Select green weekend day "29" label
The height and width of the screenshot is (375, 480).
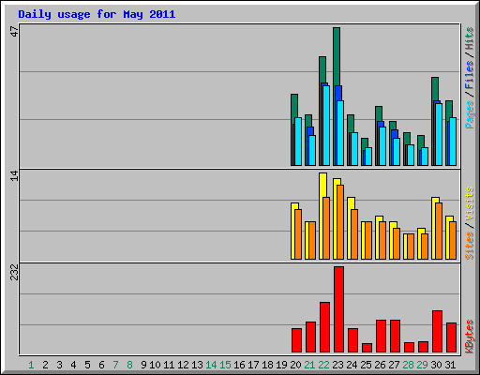click(422, 365)
